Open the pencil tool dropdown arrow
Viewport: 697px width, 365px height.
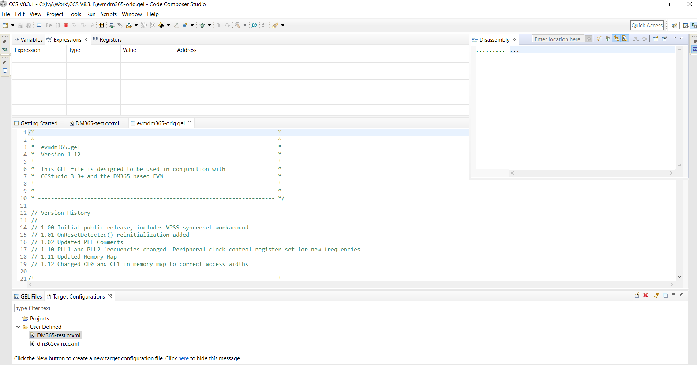point(282,25)
